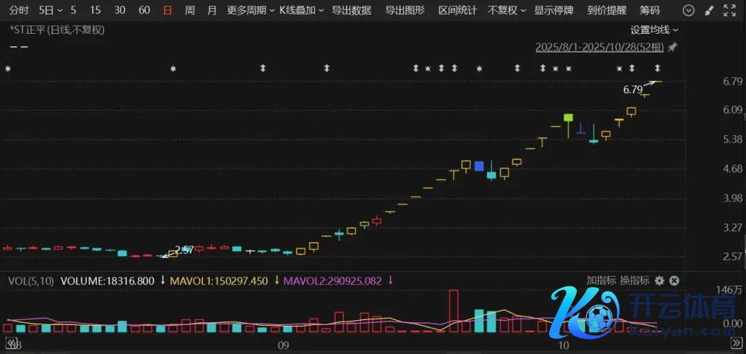The width and height of the screenshot is (746, 354).
Task: Open the circled down-arrow menu in top toolbar
Action: point(688,10)
